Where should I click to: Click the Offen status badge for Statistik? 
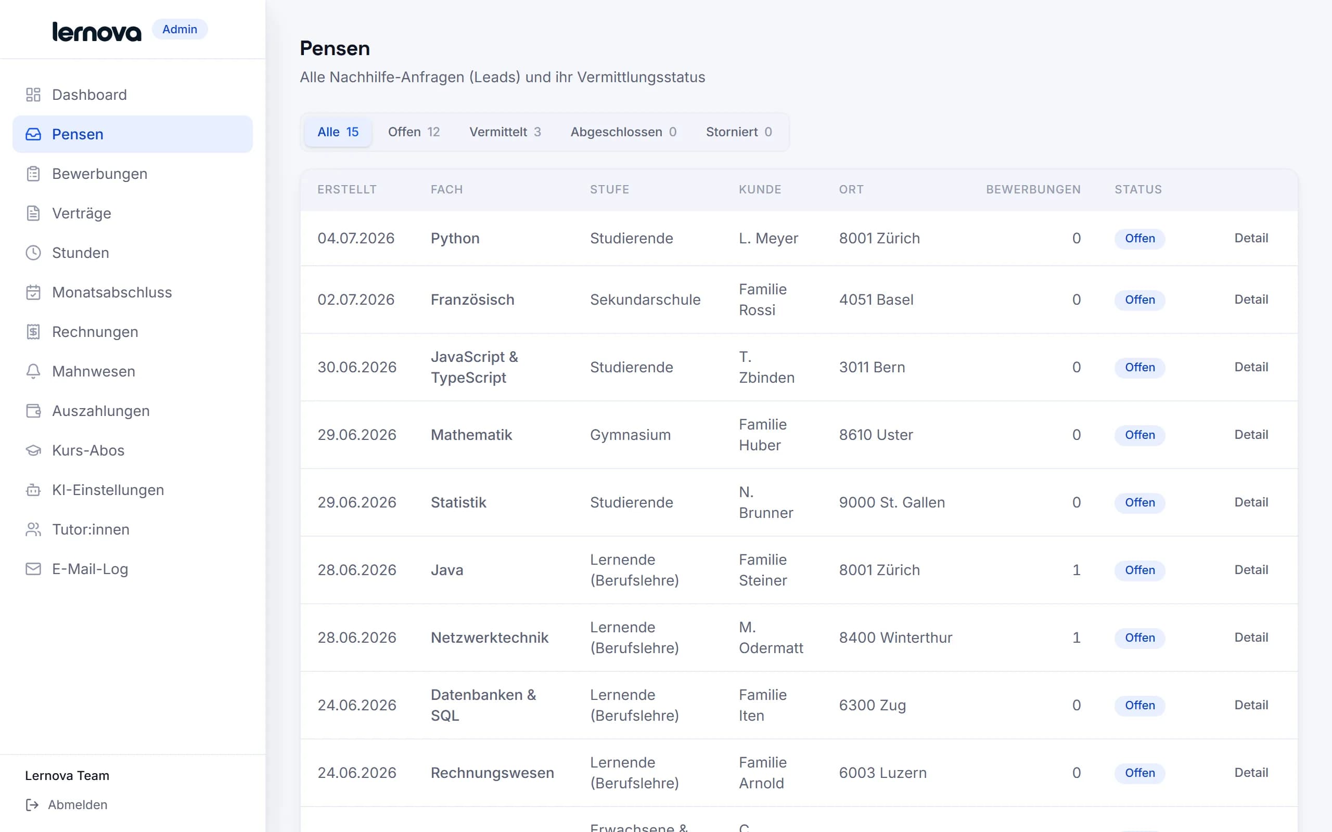[x=1140, y=502]
